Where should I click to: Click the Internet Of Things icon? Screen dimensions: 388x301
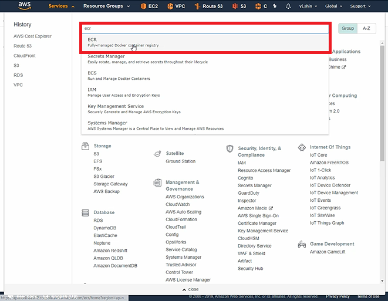[302, 147]
